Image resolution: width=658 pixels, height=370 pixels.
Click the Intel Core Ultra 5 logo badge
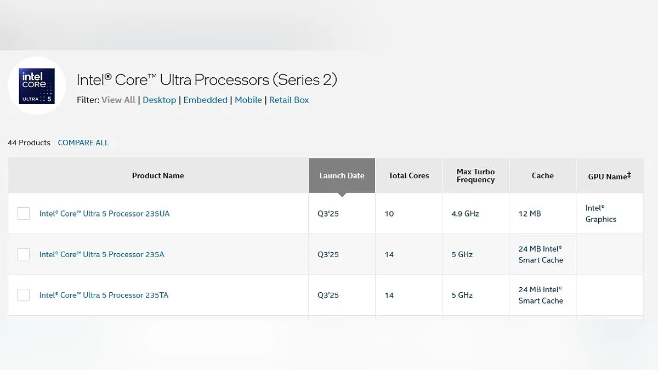pos(37,86)
